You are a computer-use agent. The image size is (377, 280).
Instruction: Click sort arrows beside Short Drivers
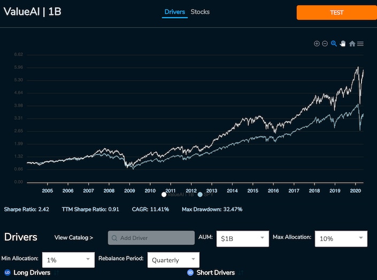click(x=241, y=273)
